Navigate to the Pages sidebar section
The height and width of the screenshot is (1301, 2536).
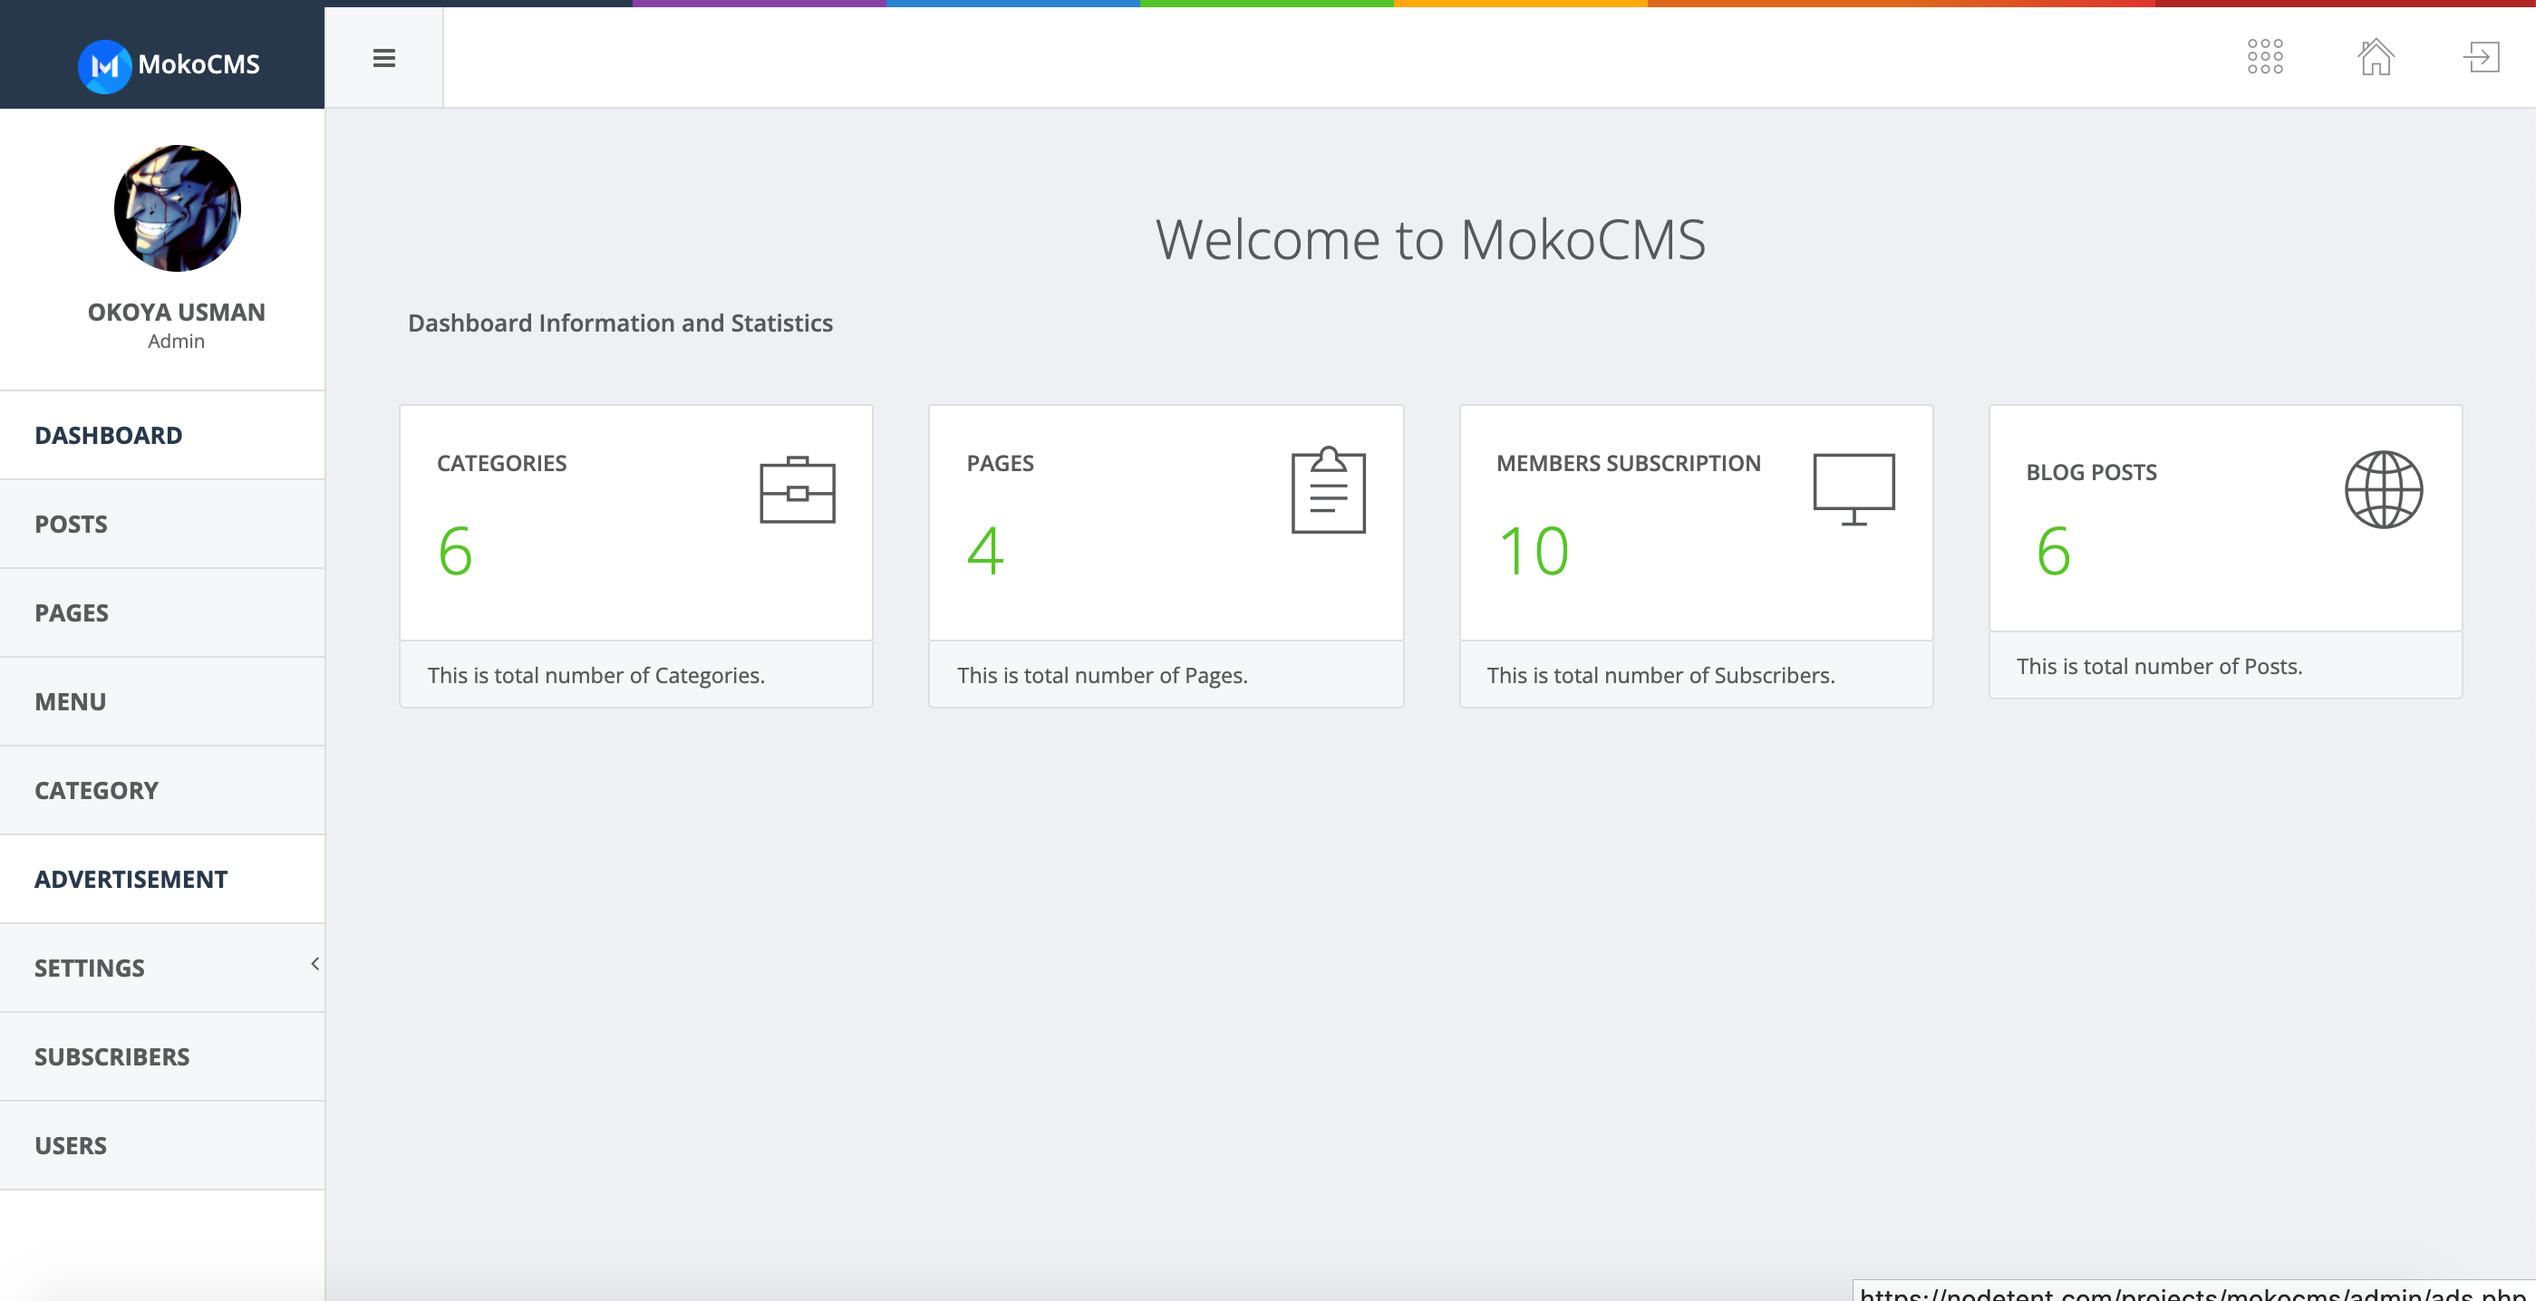pyautogui.click(x=71, y=612)
